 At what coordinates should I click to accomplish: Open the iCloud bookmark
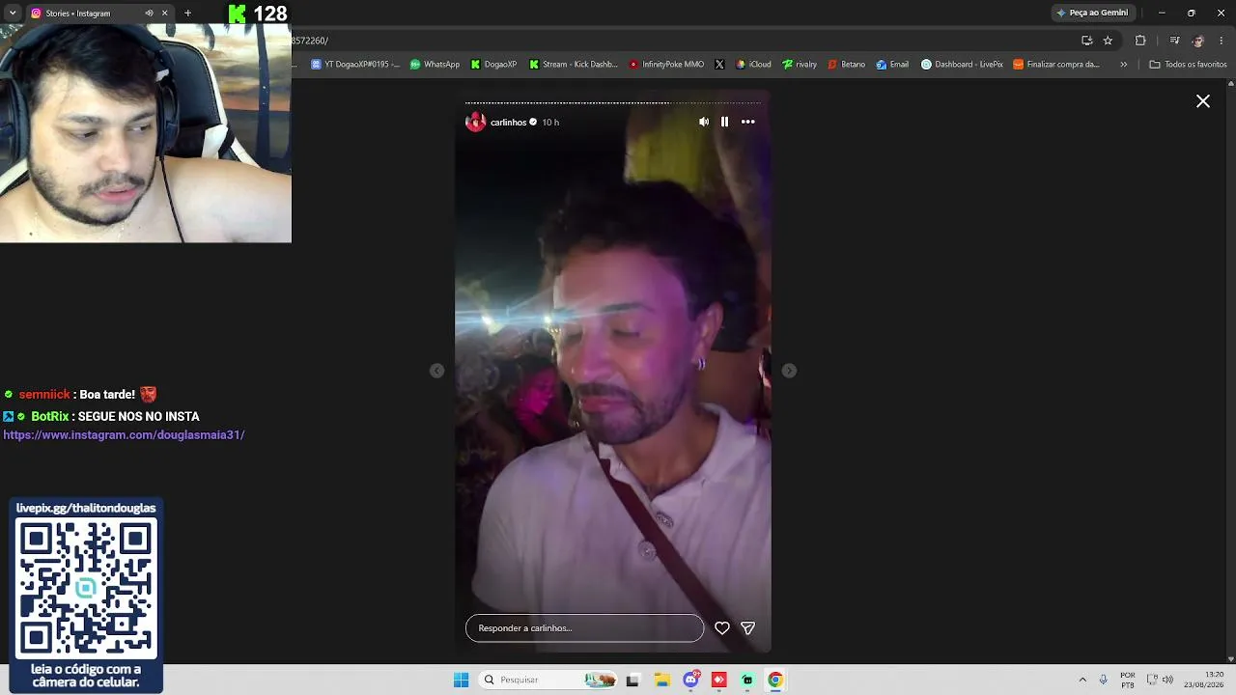pos(753,65)
